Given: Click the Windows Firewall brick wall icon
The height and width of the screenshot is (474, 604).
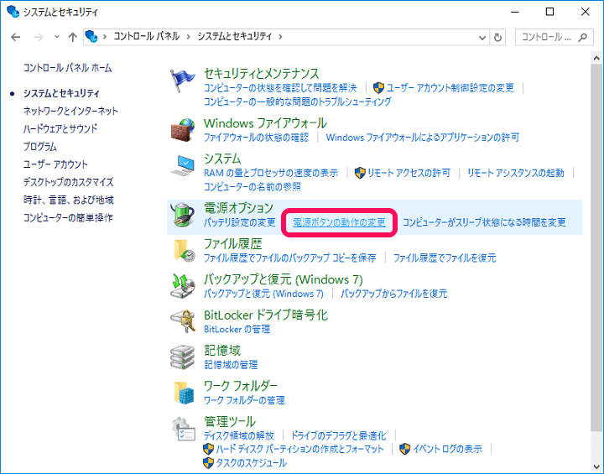Looking at the screenshot, I should [183, 130].
